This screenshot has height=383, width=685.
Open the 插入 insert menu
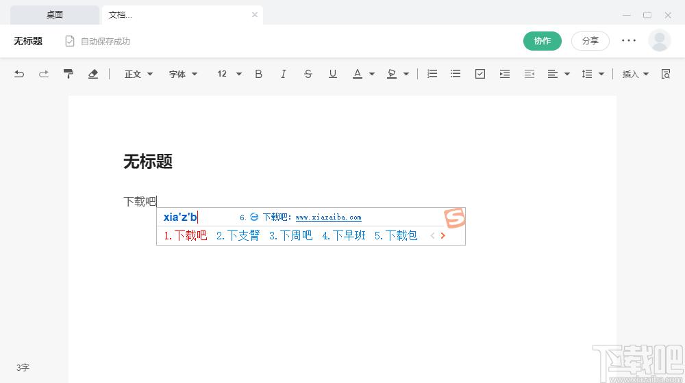click(x=635, y=74)
